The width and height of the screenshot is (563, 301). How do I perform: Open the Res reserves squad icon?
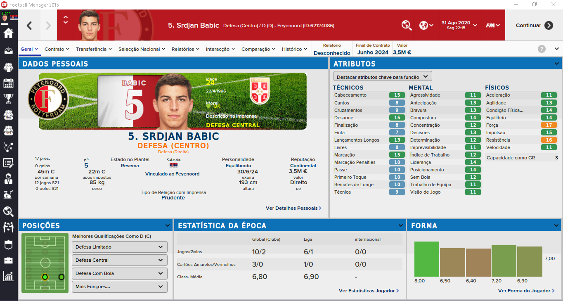click(x=8, y=114)
